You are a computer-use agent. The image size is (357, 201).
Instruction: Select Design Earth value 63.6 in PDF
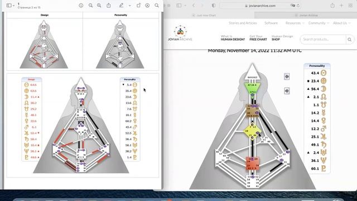pyautogui.click(x=33, y=90)
